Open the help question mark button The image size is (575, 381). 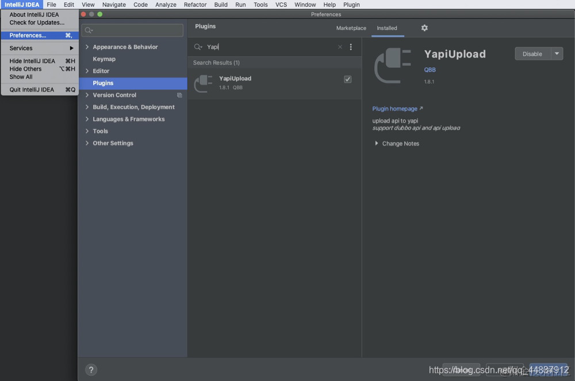91,369
